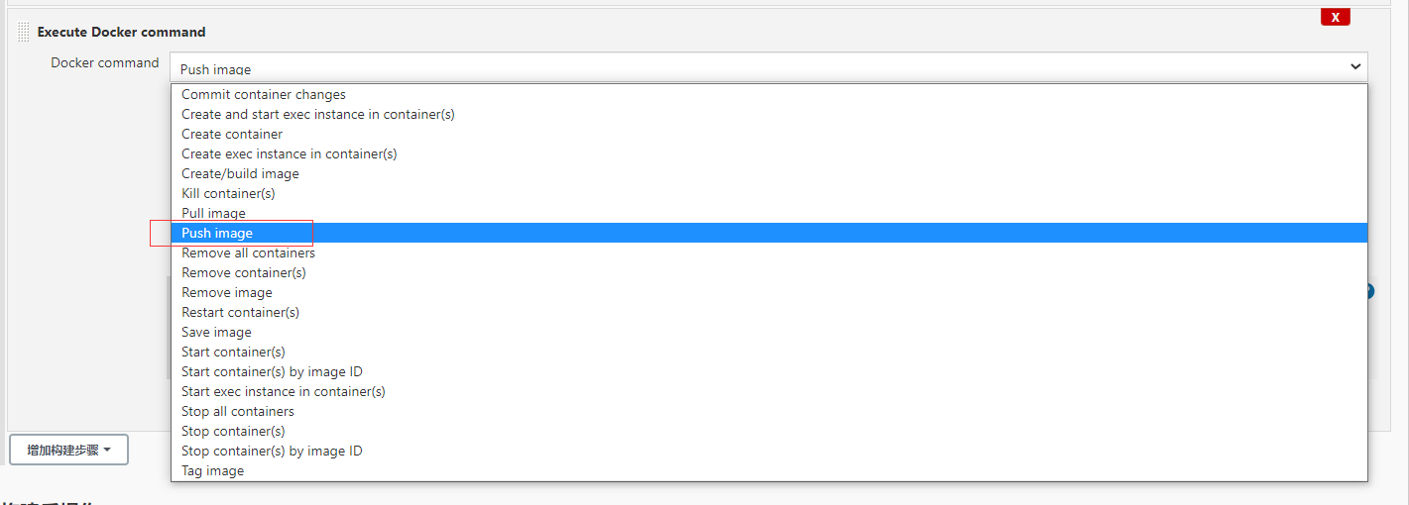The image size is (1409, 505).
Task: Select "Create container" from the list
Action: (232, 135)
